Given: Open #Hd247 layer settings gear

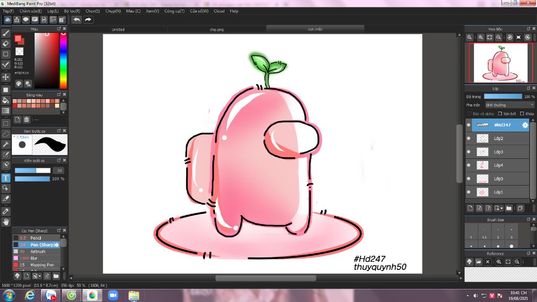Looking at the screenshot, I should (525, 125).
